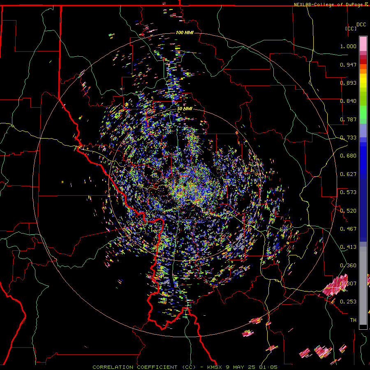Select the 0.947 scale value
This screenshot has width=370, height=370.
coord(348,65)
